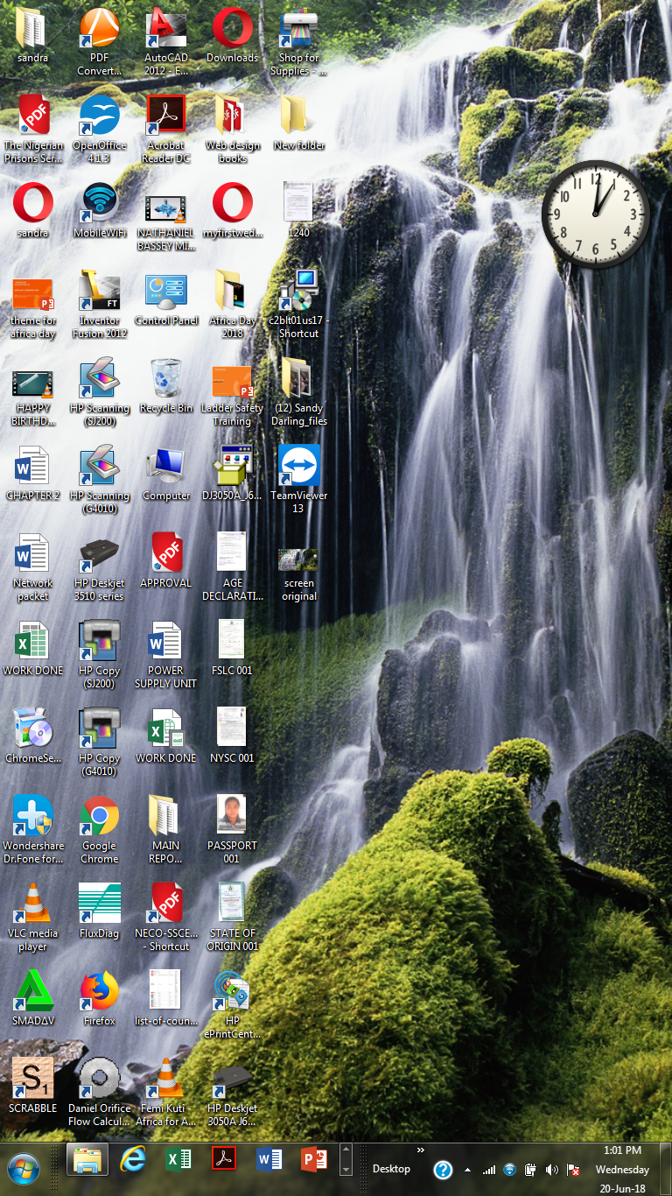Viewport: 672px width, 1196px height.
Task: Open screen original image file
Action: (x=298, y=559)
